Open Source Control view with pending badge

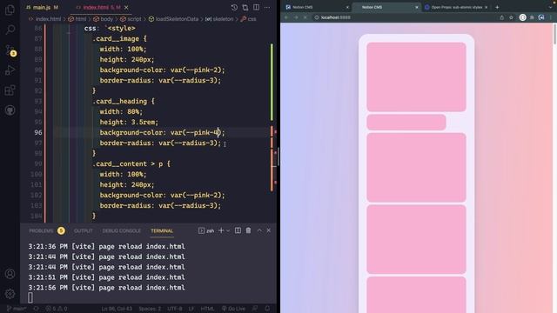click(x=10, y=50)
